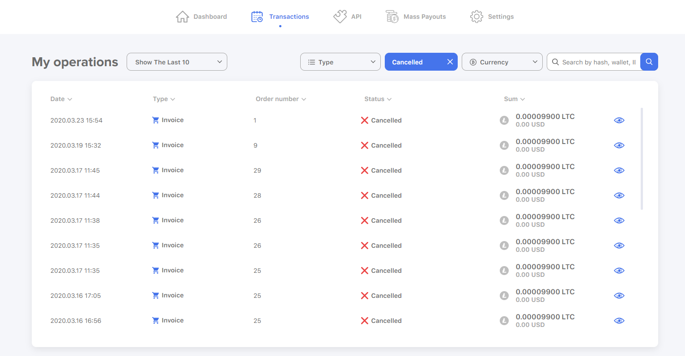View details eye for 2020.03.16 17:05 operation

click(x=619, y=296)
